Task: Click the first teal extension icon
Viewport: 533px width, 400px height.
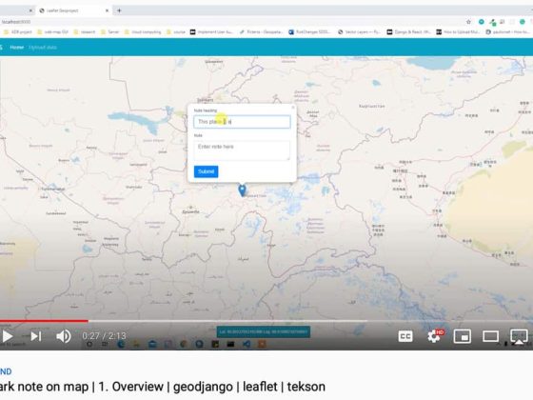Action: pos(481,22)
